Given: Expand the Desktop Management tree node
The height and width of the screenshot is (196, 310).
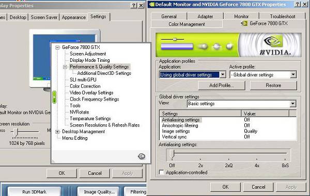Looking at the screenshot, I should [57, 132].
